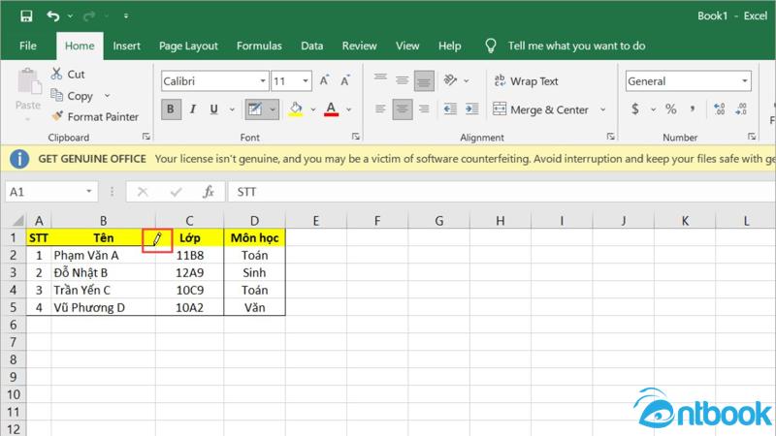Viewport: 776px width, 436px height.
Task: Toggle Underline formatting
Action: coord(213,109)
